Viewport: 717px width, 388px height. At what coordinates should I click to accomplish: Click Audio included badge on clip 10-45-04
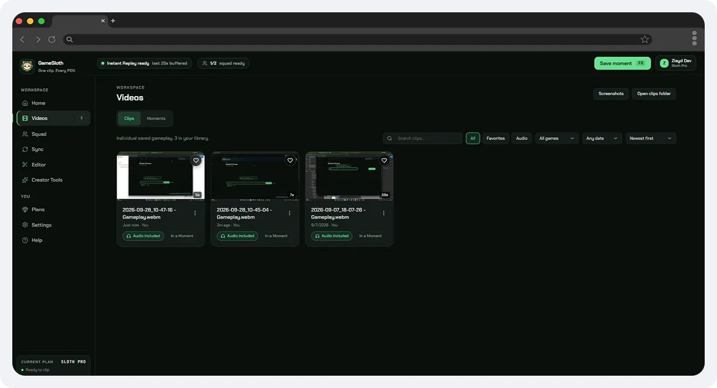coord(237,236)
